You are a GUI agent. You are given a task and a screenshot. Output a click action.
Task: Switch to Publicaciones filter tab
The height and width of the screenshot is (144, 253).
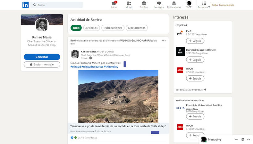(113, 28)
